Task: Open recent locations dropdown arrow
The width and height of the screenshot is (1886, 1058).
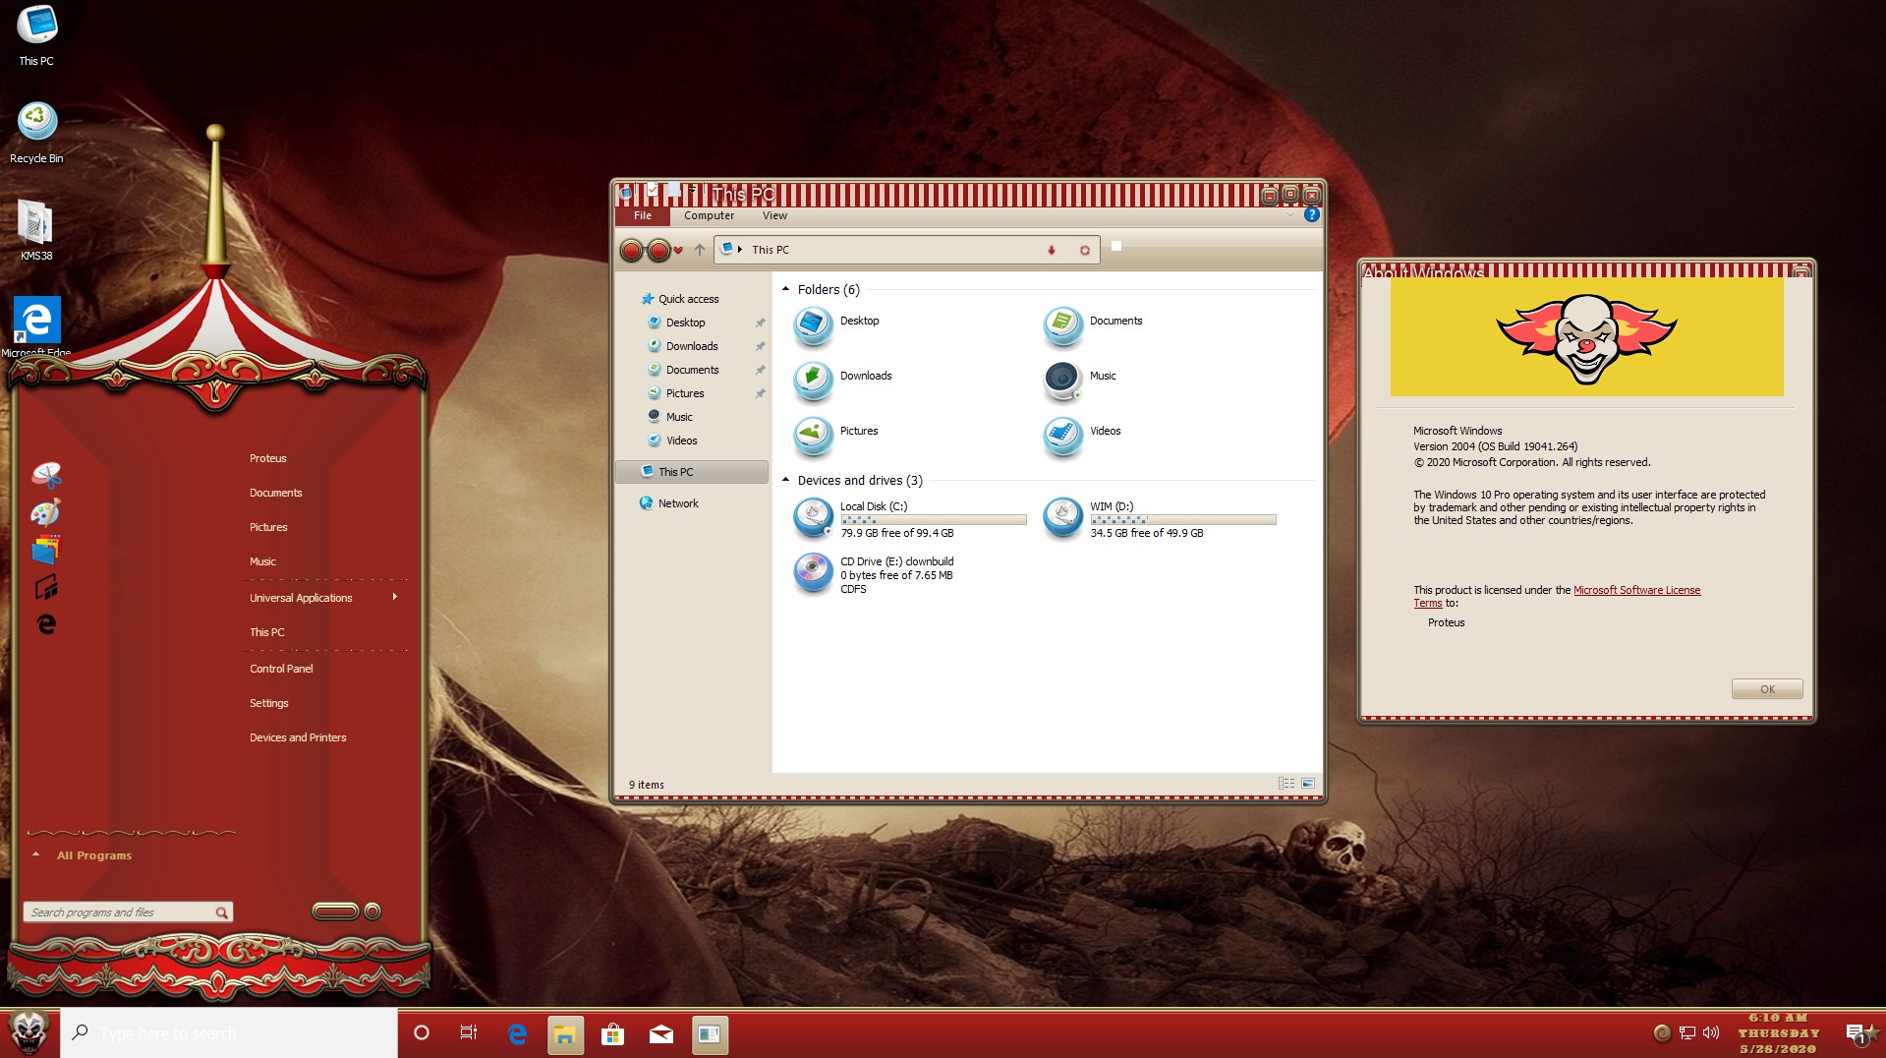Action: 678,251
